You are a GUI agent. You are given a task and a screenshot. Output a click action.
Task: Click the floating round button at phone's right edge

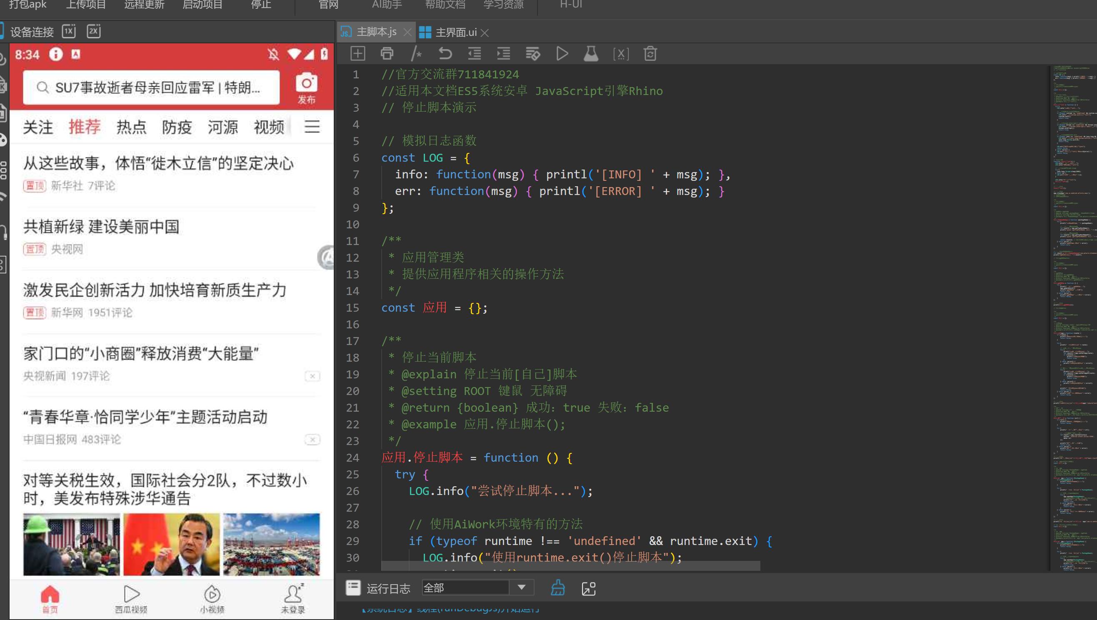(326, 257)
